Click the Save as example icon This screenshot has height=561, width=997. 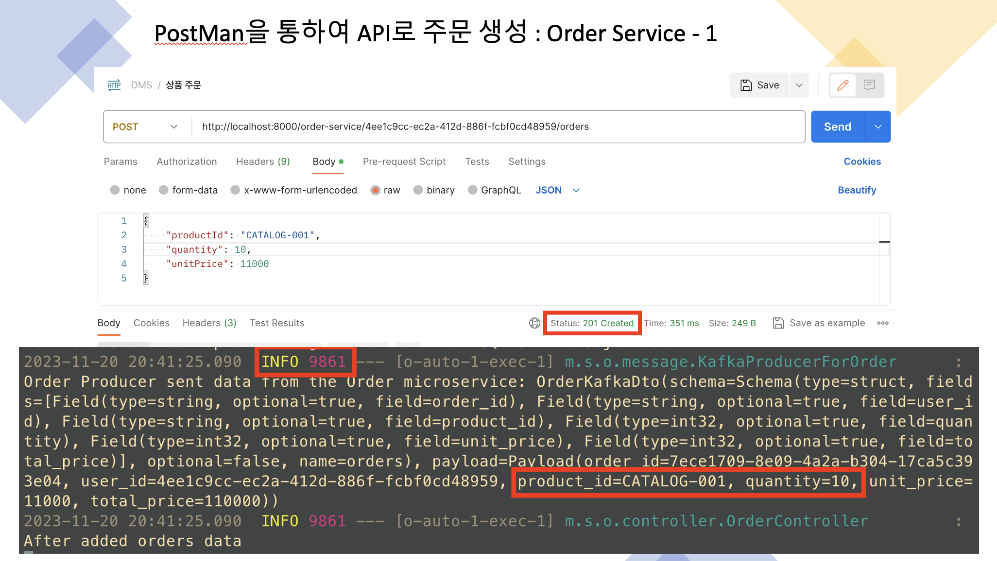(778, 323)
